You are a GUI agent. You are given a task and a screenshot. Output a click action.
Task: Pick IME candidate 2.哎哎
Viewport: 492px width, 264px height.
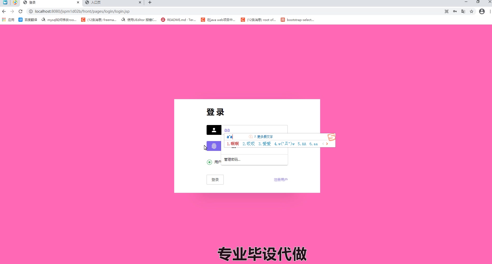pyautogui.click(x=249, y=144)
